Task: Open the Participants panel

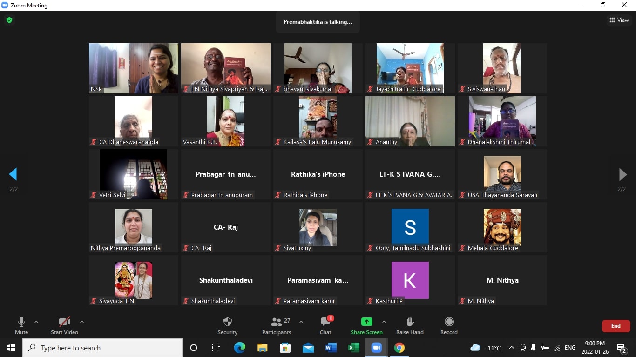Action: coord(277,325)
